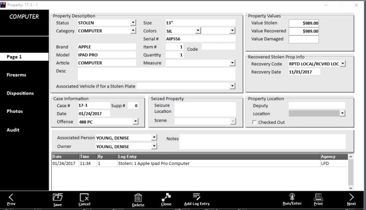Viewport: 366px width, 210px height.
Task: Cancel changes to the property
Action: (x=84, y=200)
